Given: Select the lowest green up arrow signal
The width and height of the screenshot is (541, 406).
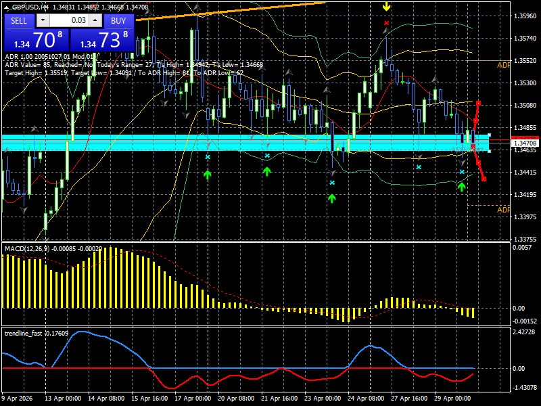Looking at the screenshot, I should click(x=331, y=198).
